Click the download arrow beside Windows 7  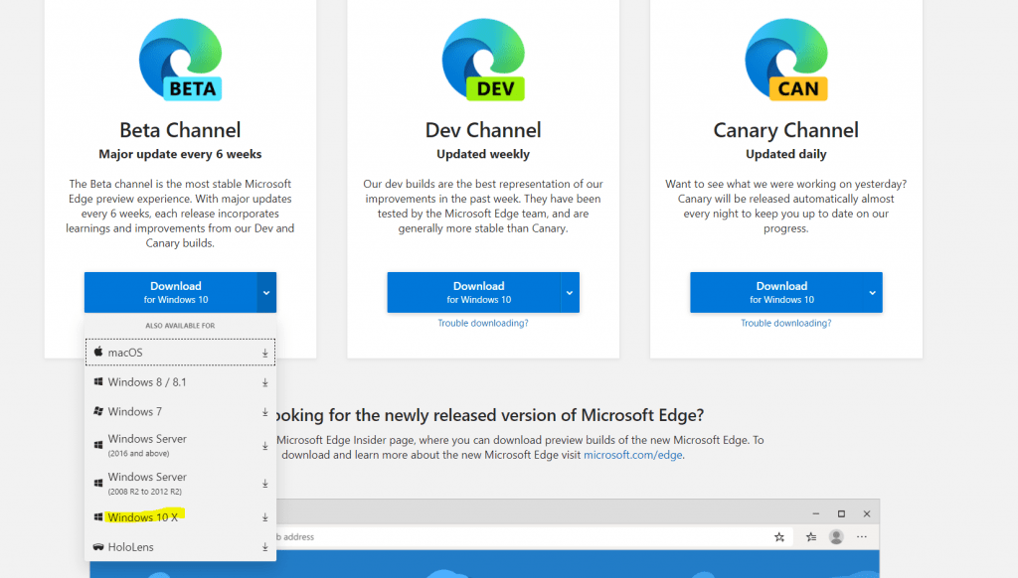click(x=265, y=412)
